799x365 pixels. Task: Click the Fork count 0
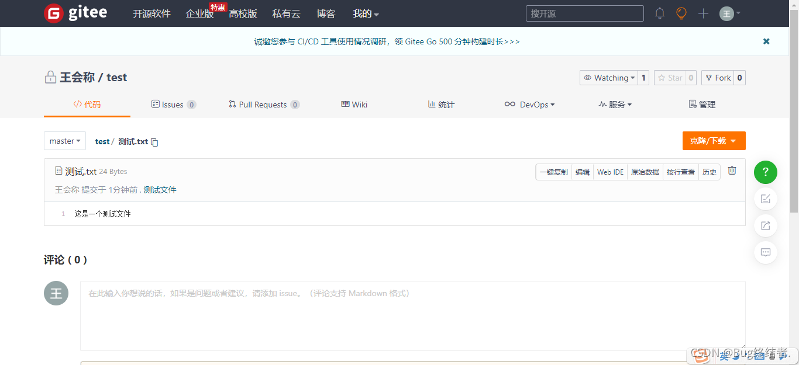click(x=740, y=78)
